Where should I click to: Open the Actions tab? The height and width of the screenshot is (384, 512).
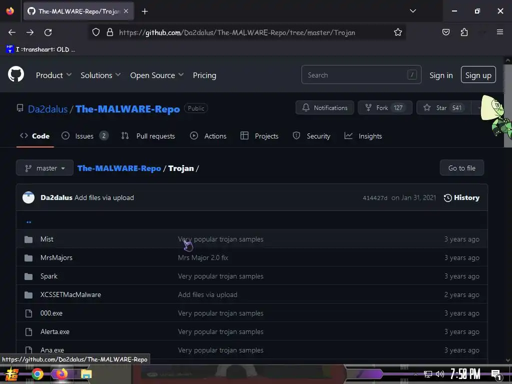point(208,136)
